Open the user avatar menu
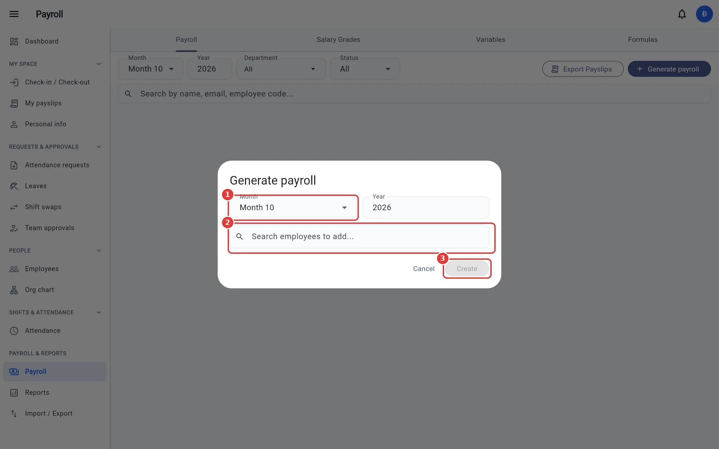The image size is (719, 449). 704,14
